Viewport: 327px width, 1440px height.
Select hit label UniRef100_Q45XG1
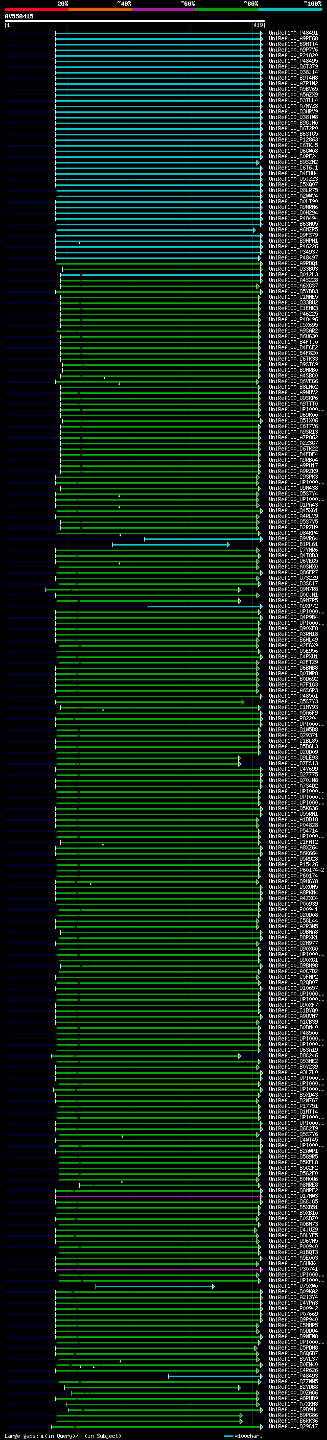pyautogui.click(x=293, y=510)
